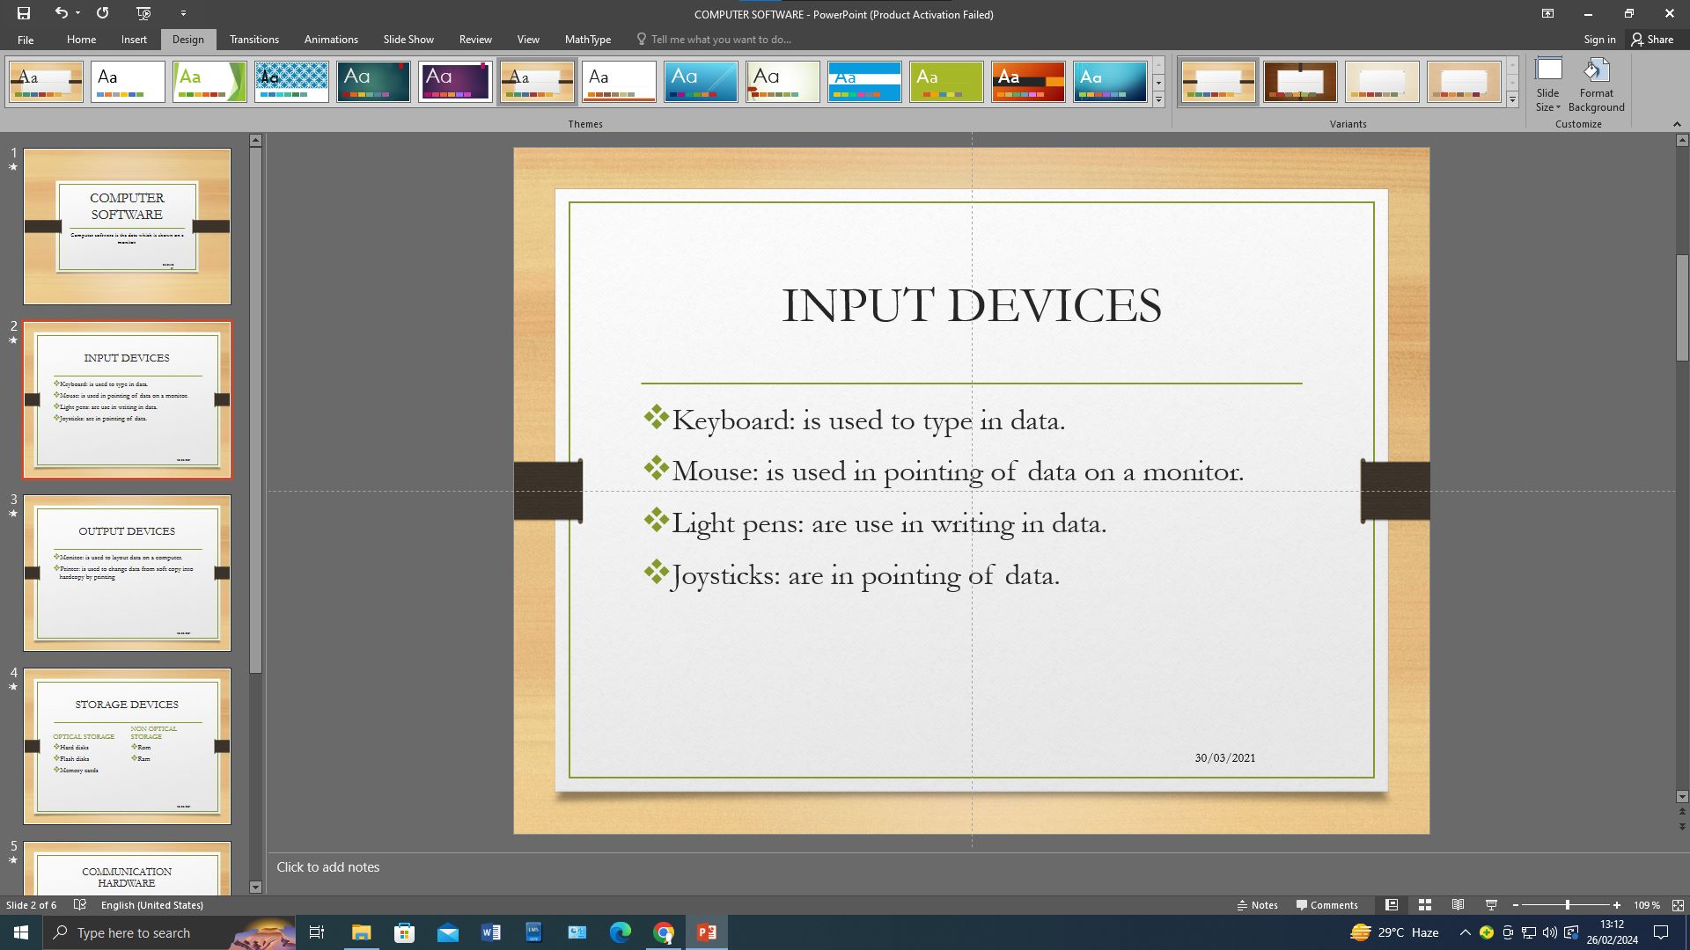Open the File menu
1690x950 pixels.
click(x=26, y=40)
